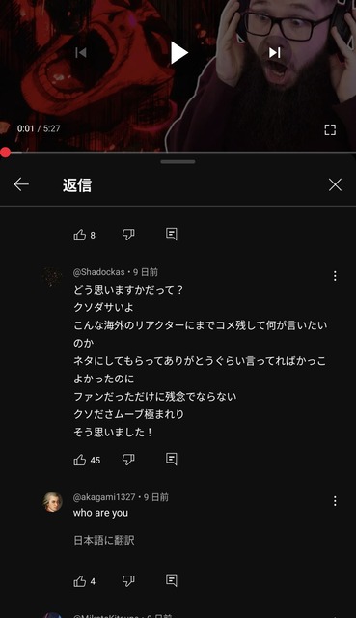
Task: Go to the previous video
Action: coord(81,52)
